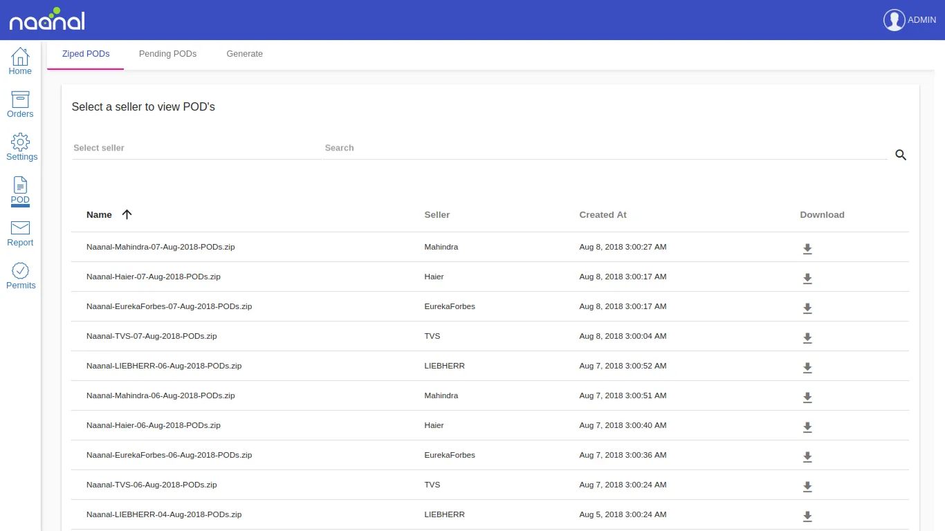
Task: Open the POD section from the sidebar
Action: coord(20,190)
